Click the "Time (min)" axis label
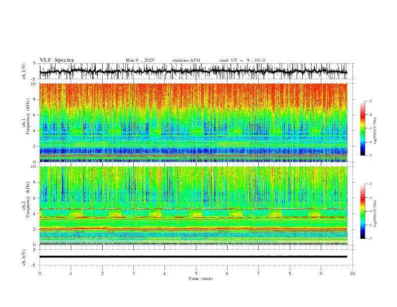Viewport: 397px width, 307px height. pyautogui.click(x=201, y=278)
